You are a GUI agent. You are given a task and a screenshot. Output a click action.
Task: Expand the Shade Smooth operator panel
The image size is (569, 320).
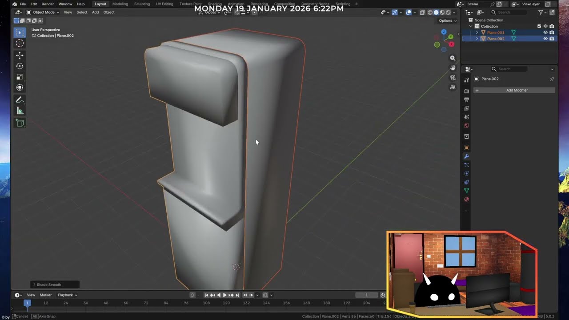click(55, 284)
